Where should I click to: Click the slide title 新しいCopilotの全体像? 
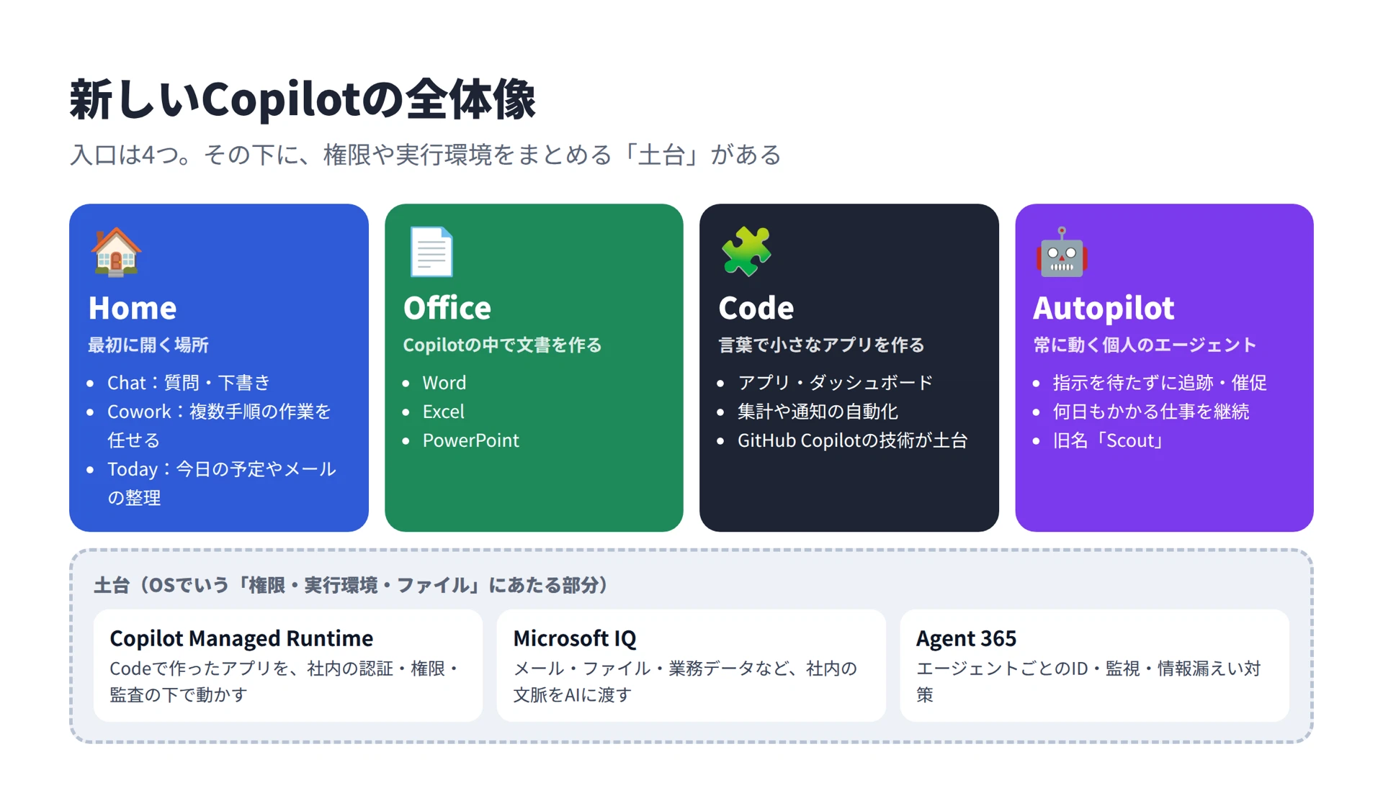click(x=303, y=99)
